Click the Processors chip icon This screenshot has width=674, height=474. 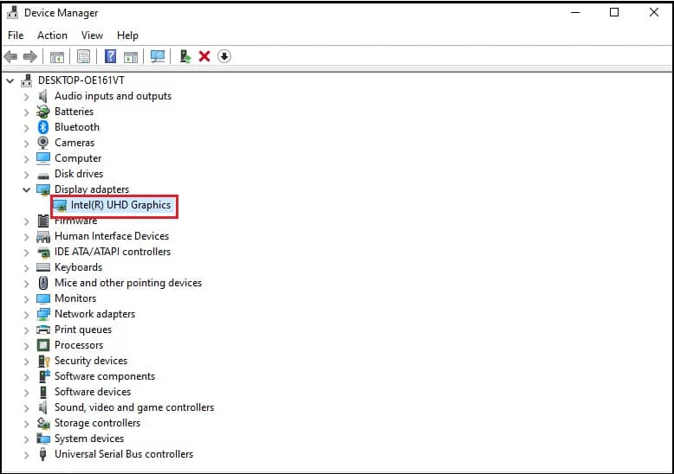coord(43,345)
